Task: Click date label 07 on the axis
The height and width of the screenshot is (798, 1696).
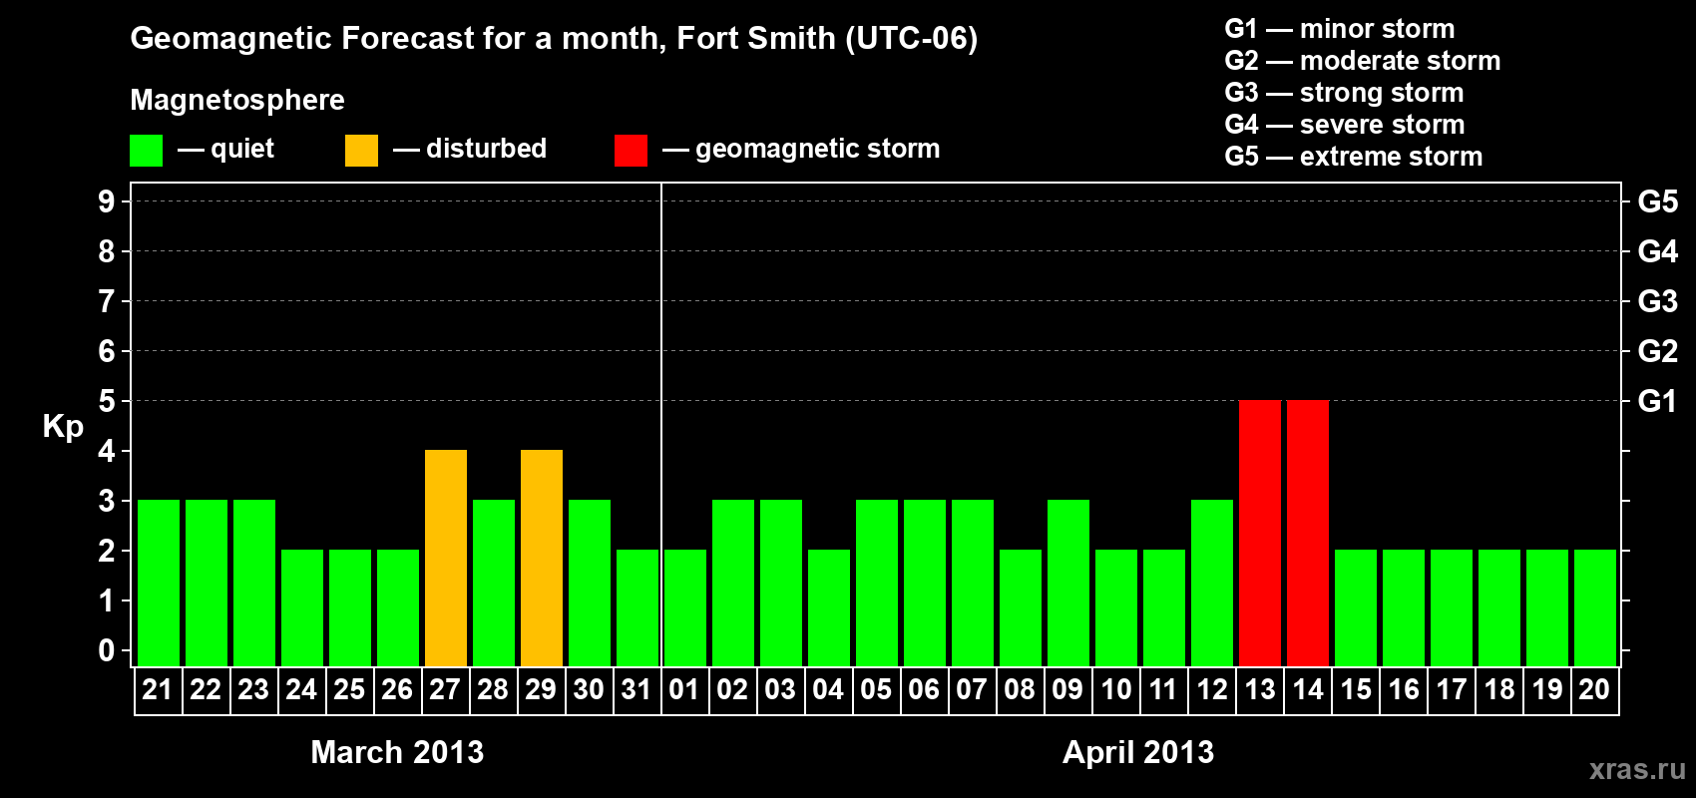Action: click(972, 689)
